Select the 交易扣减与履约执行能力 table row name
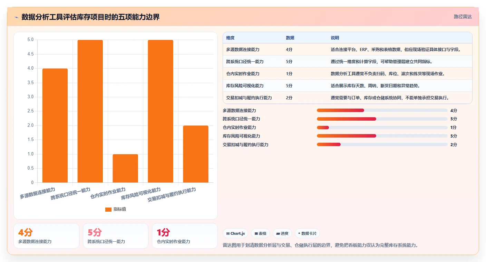486x262 pixels. [x=249, y=98]
